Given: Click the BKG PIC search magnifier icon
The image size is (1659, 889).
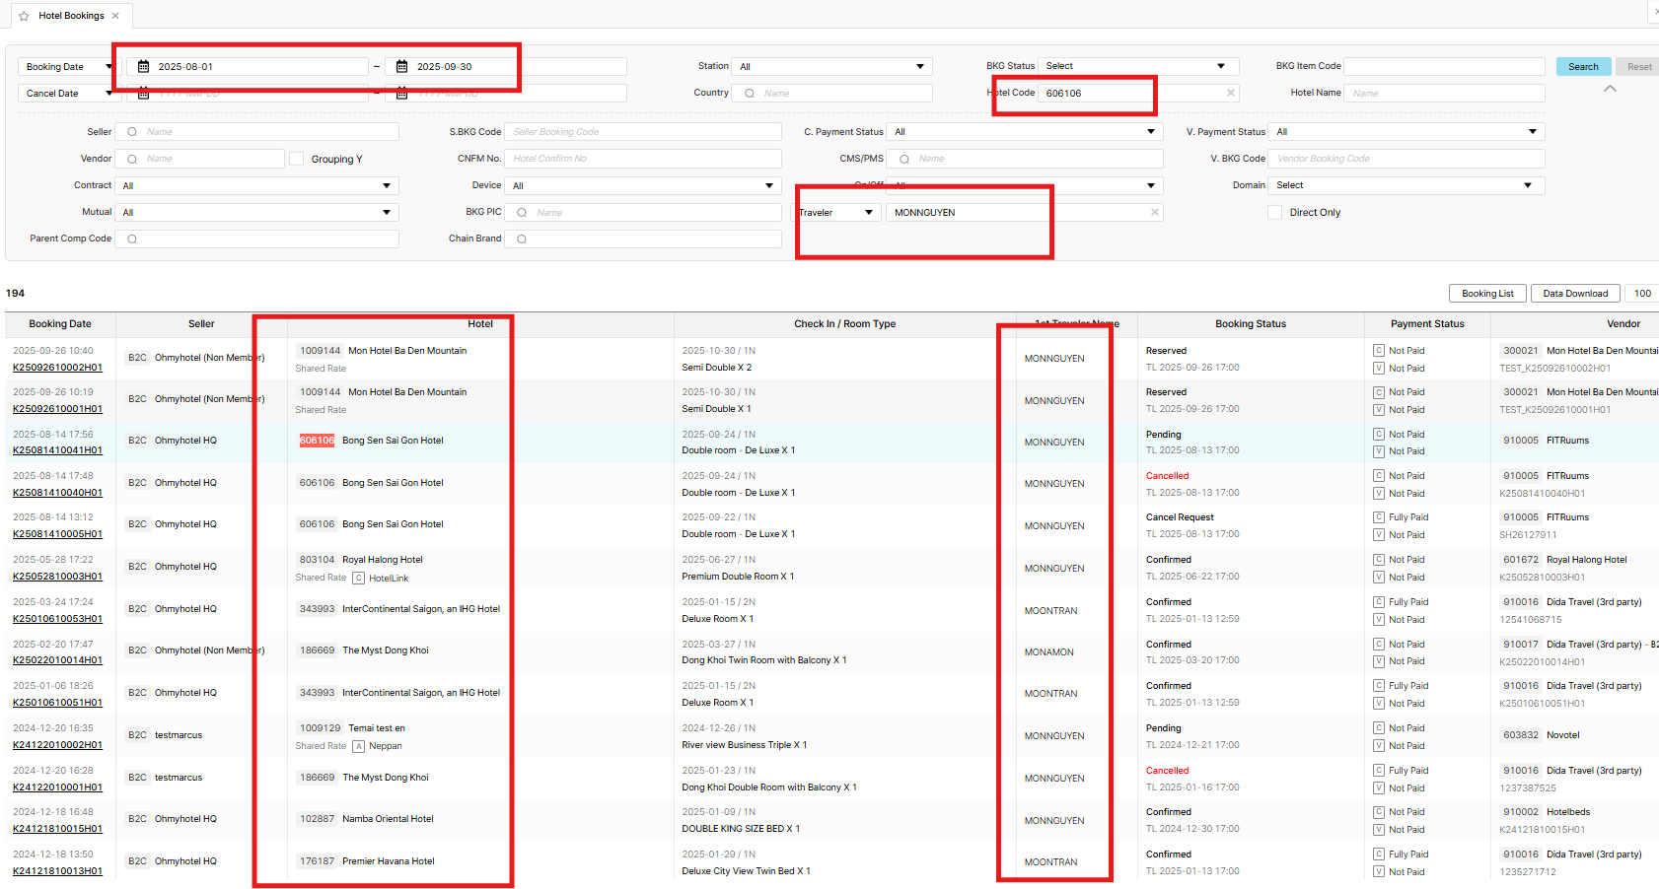Looking at the screenshot, I should click(x=522, y=213).
